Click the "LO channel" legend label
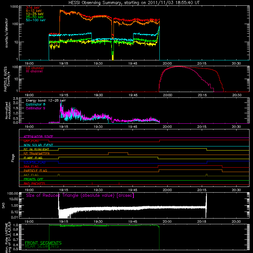The height and width of the screenshot is (253, 253). pyautogui.click(x=35, y=68)
